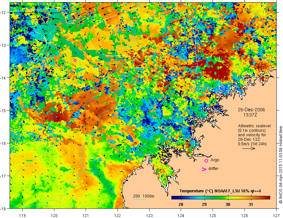Click the dark red end of temperature colorbar
The width and height of the screenshot is (283, 218).
(268, 198)
